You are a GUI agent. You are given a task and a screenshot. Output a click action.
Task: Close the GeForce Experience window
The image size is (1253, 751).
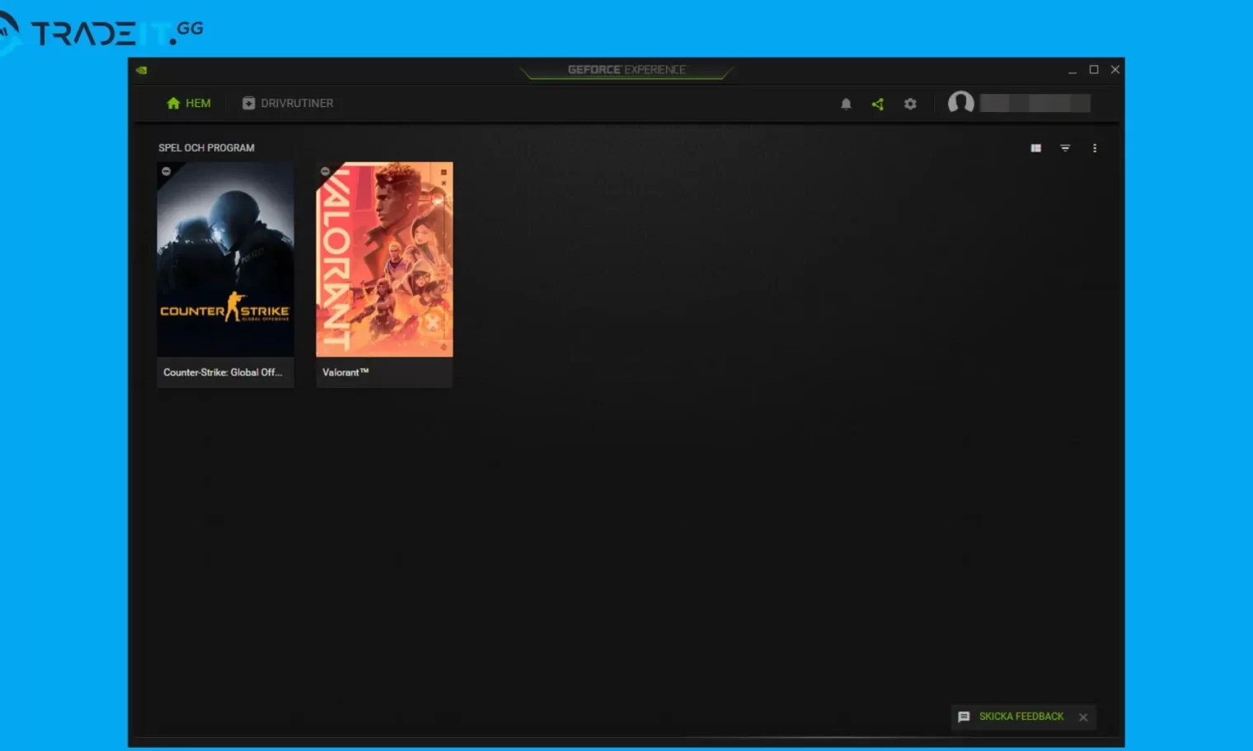(1115, 70)
